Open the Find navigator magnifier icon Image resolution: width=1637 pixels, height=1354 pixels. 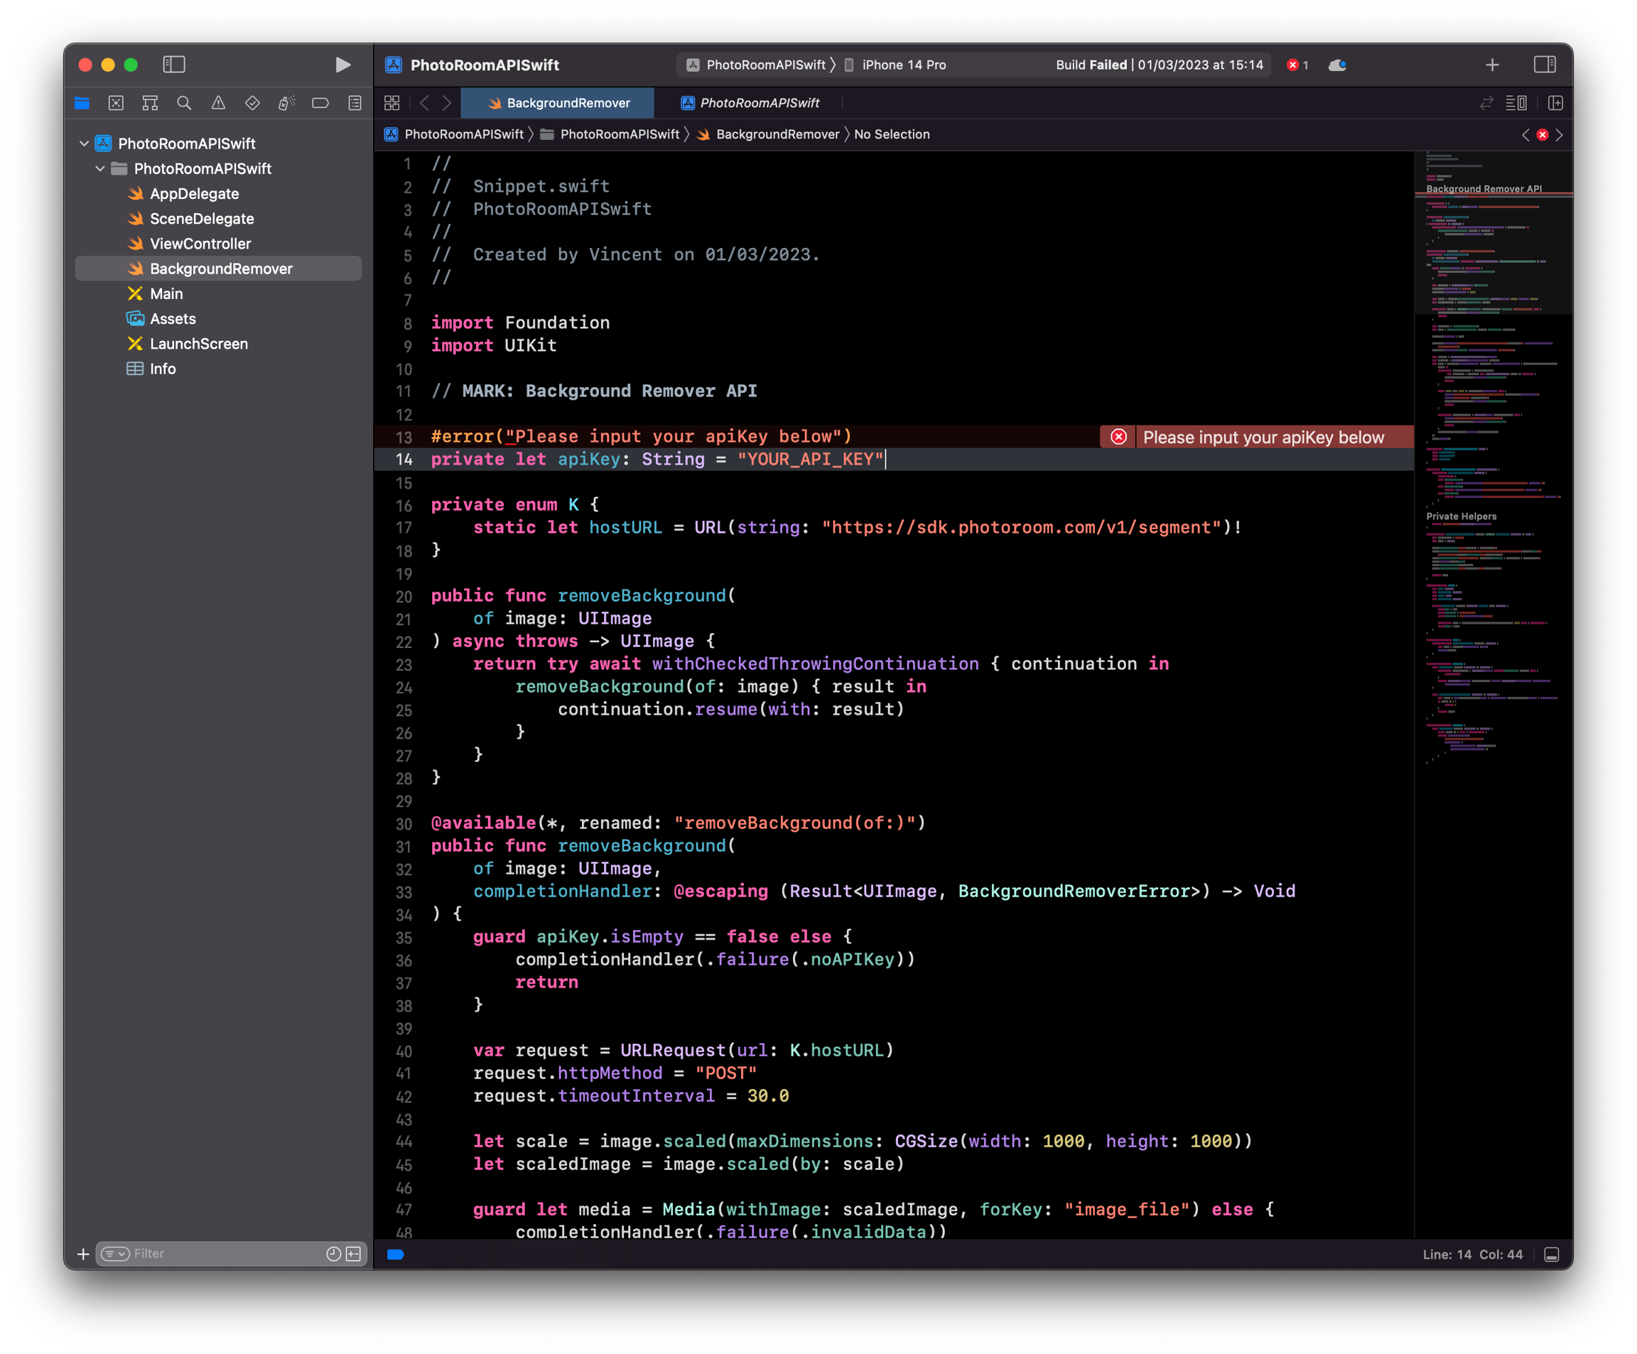point(184,103)
